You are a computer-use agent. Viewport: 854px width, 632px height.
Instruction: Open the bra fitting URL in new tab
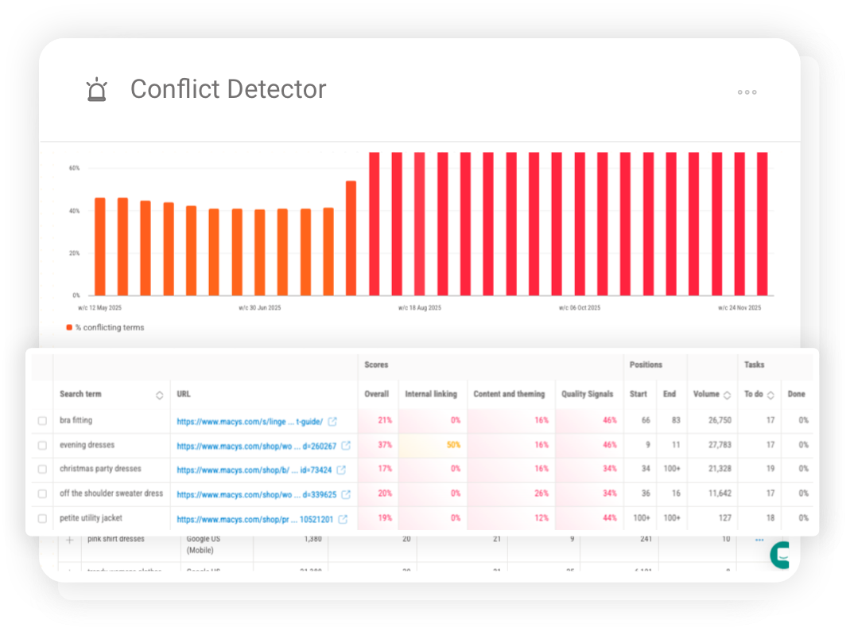coord(331,420)
